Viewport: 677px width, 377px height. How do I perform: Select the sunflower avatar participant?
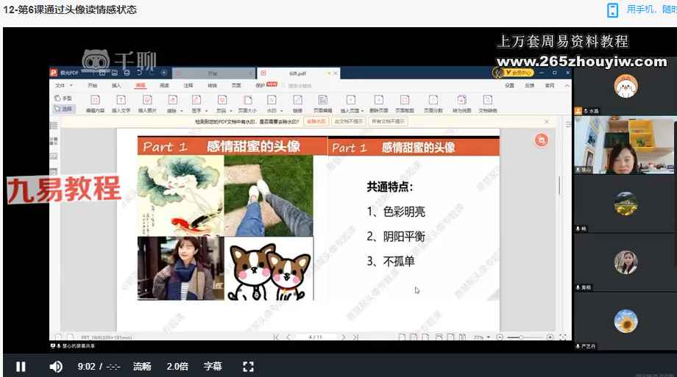[x=625, y=321]
